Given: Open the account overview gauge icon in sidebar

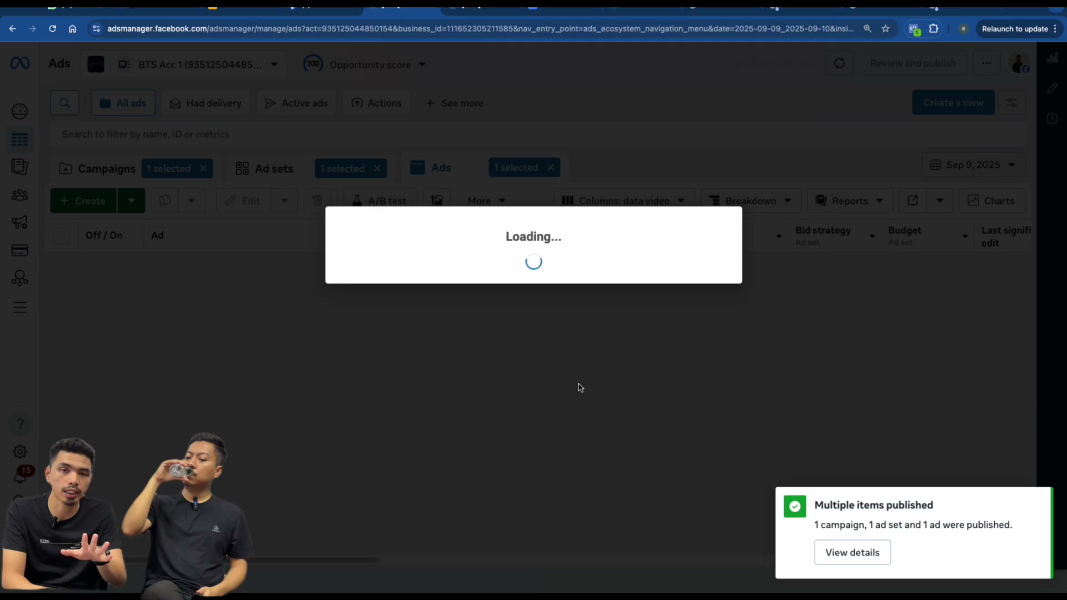Looking at the screenshot, I should click(19, 112).
